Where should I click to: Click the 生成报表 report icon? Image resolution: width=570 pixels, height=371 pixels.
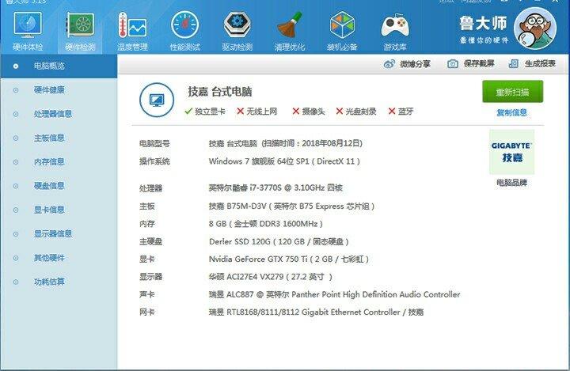[x=513, y=64]
